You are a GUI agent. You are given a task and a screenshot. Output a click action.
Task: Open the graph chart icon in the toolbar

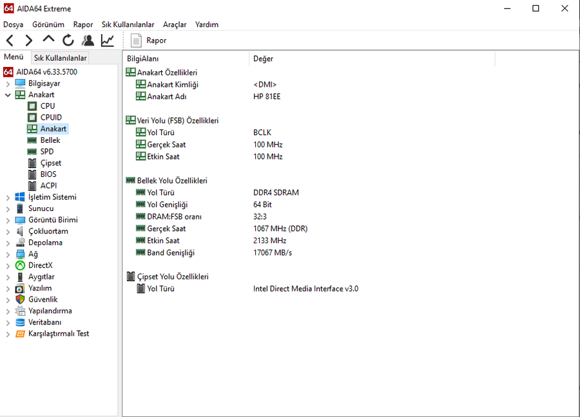(107, 41)
